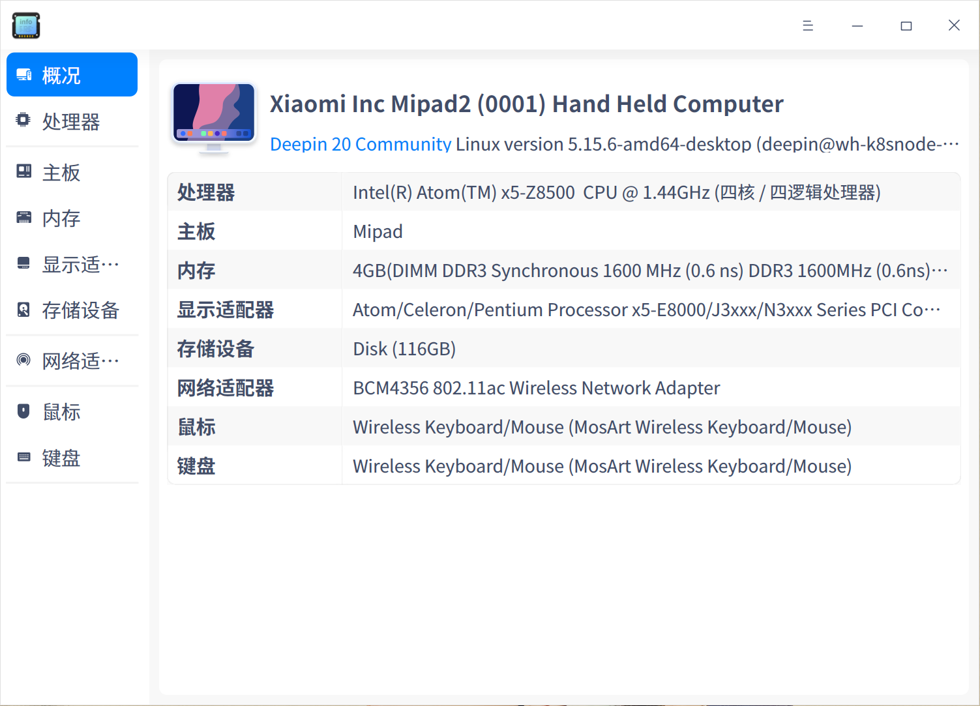
Task: Select the Wireless Keyboard/Mouse value in 鼠标 row
Action: [602, 427]
